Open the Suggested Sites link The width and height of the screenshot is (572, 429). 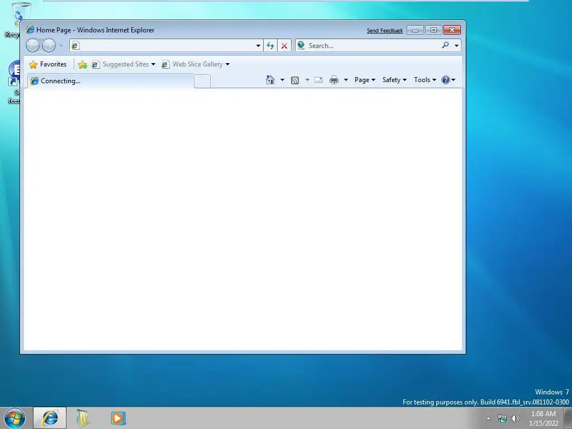click(123, 64)
